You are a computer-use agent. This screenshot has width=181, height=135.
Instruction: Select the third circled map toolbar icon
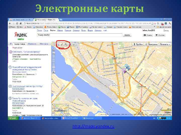[x=66, y=44]
